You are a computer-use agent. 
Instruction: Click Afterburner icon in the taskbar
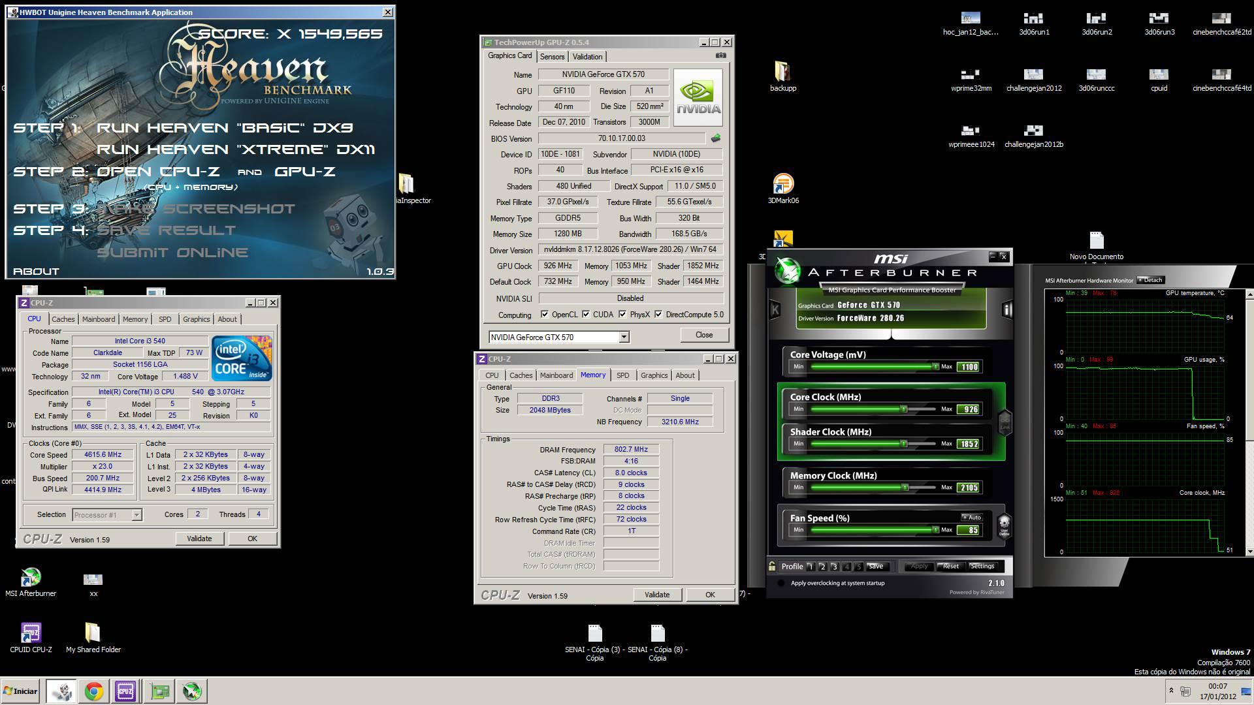pos(192,691)
